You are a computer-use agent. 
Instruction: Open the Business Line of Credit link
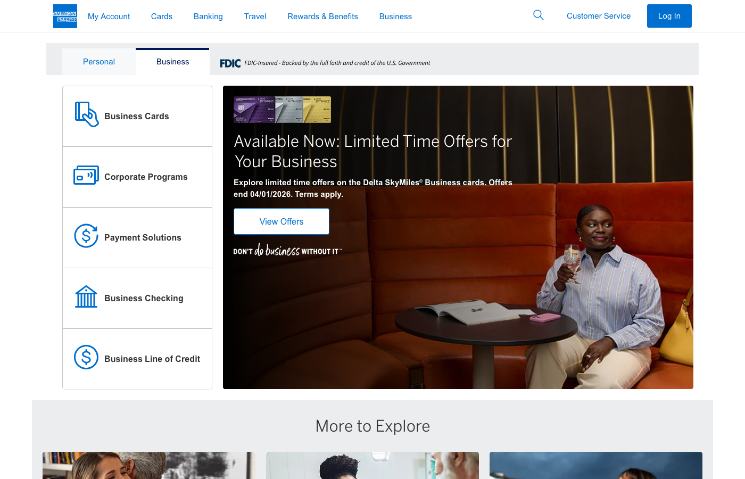tap(152, 359)
